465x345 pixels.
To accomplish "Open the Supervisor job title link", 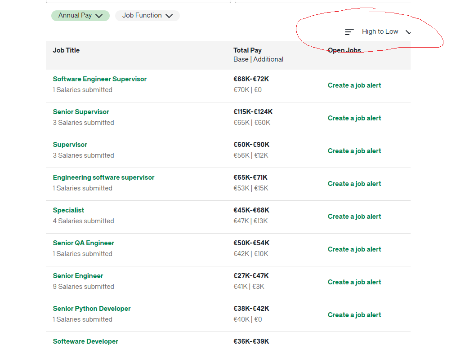I will [x=70, y=145].
